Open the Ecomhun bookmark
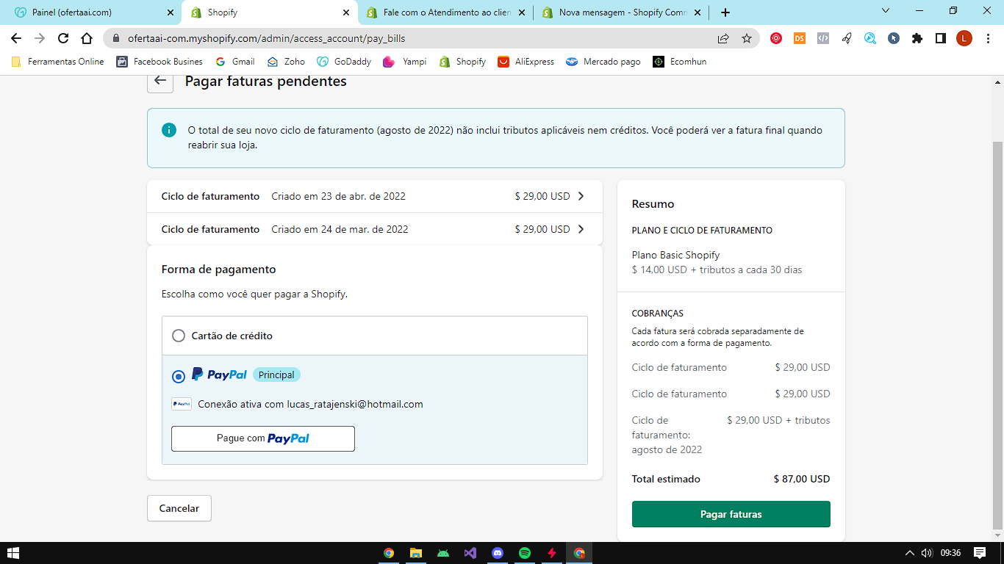1004x564 pixels. [x=680, y=62]
